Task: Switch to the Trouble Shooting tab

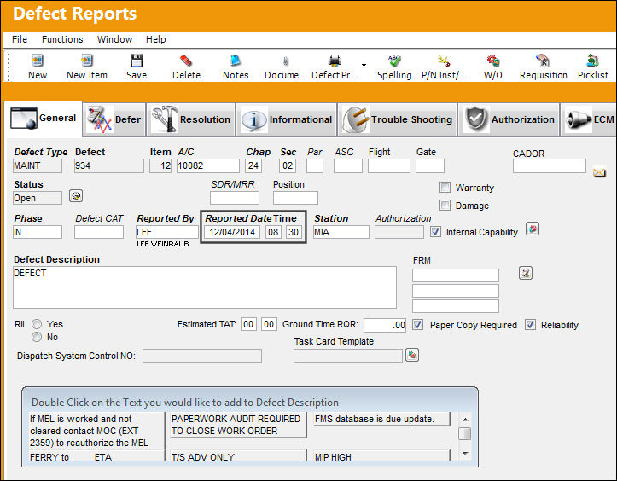Action: [397, 119]
